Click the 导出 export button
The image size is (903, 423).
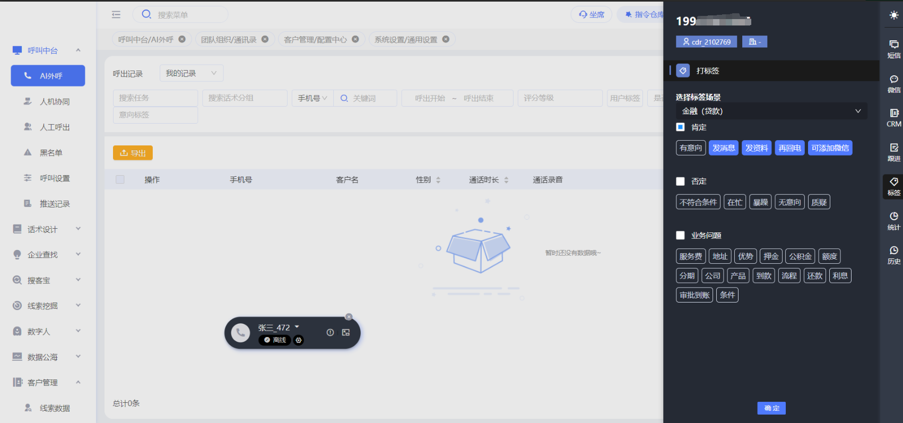click(133, 153)
